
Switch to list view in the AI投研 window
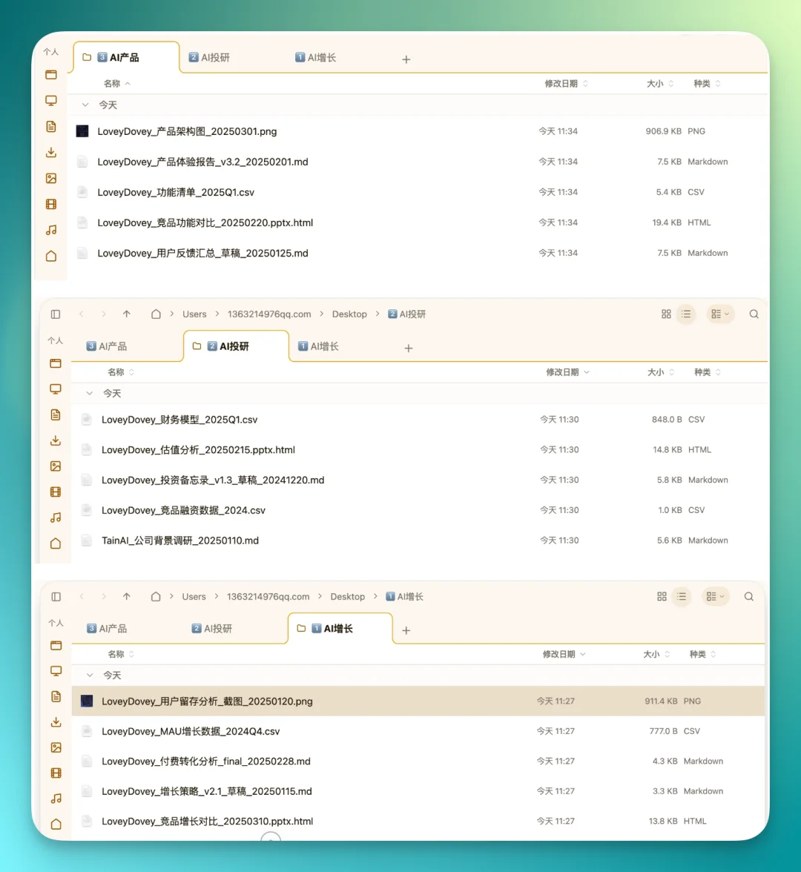(686, 314)
